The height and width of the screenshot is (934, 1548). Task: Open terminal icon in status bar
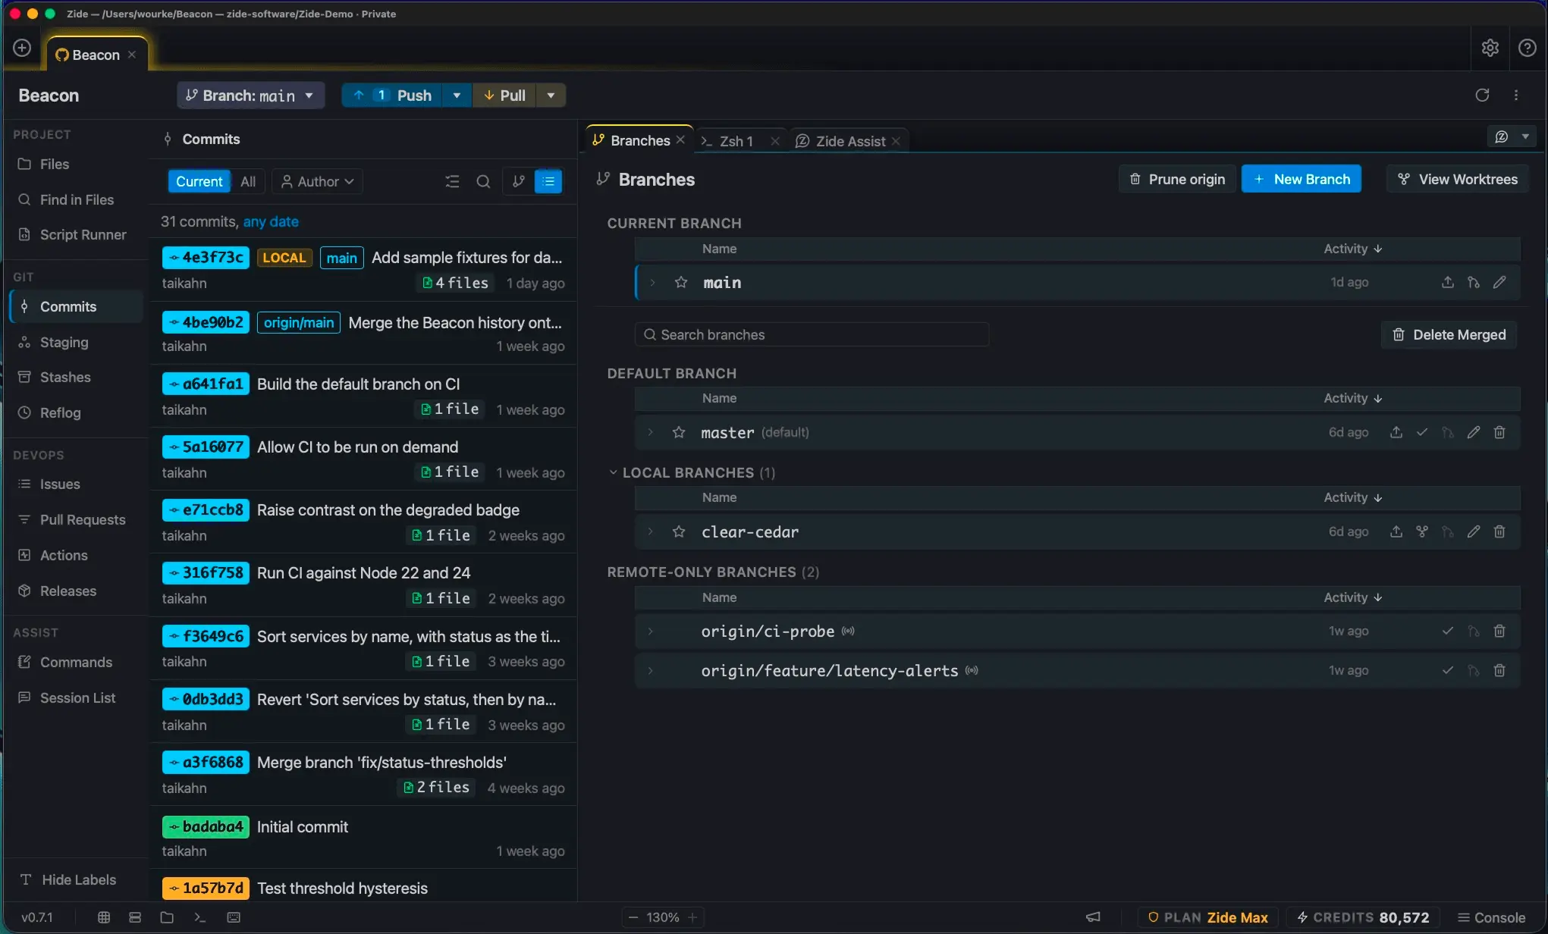coord(199,917)
